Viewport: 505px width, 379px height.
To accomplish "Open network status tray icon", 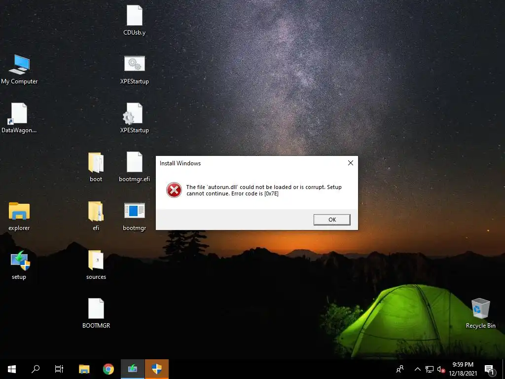I will click(430, 369).
